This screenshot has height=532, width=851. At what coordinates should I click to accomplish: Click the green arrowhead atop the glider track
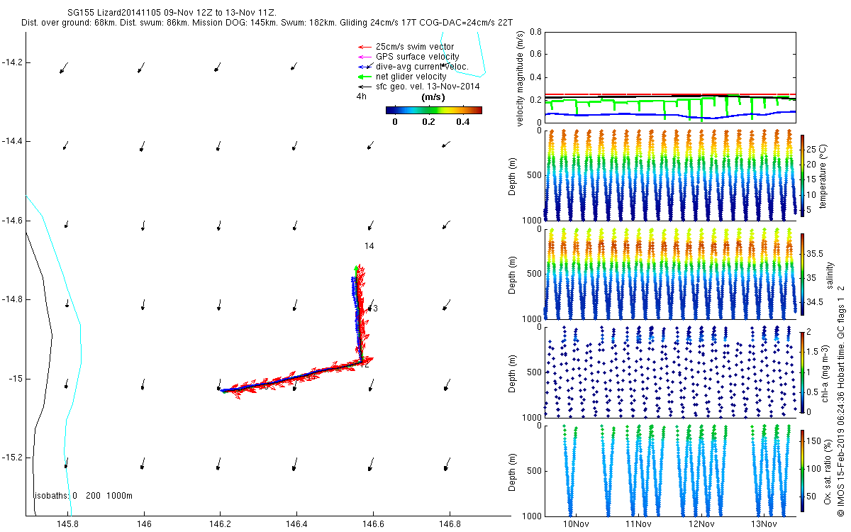pyautogui.click(x=356, y=268)
